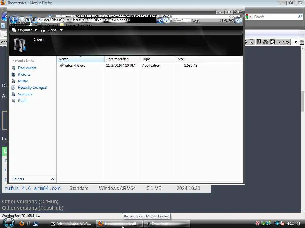Click the Recently Changed icon

click(13, 88)
